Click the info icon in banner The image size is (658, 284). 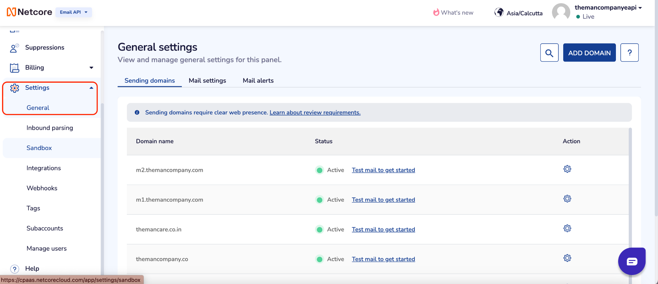137,113
